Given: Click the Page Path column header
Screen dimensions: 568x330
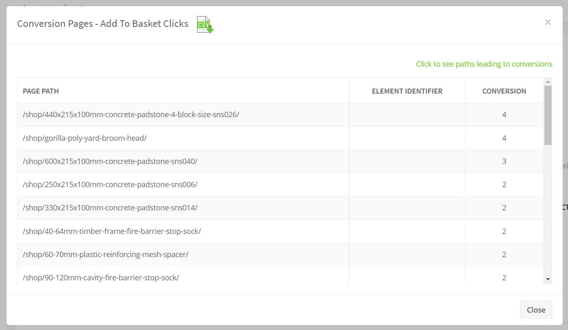Looking at the screenshot, I should tap(41, 91).
